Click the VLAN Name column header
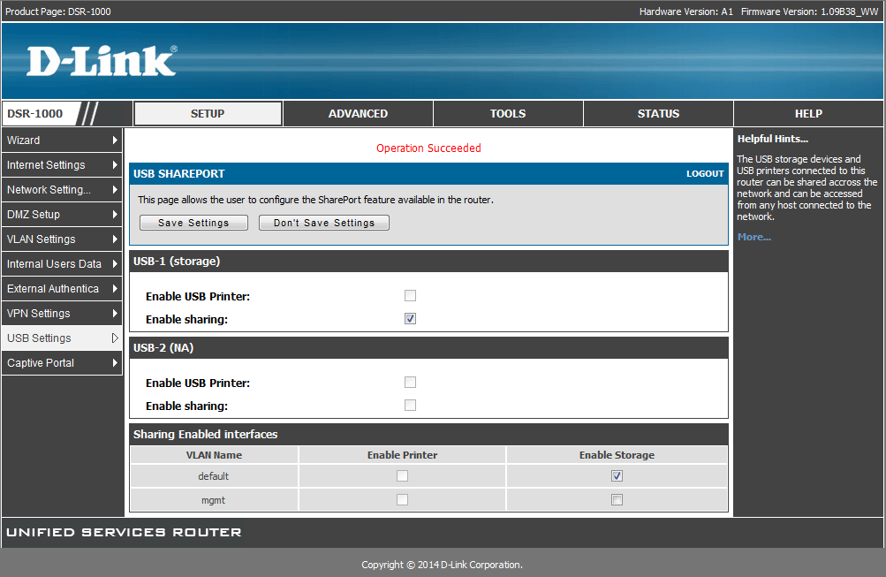Image resolution: width=886 pixels, height=577 pixels. (x=214, y=455)
